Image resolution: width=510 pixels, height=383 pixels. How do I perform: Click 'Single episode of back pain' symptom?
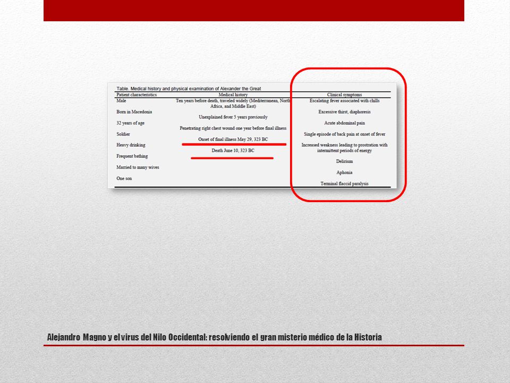pos(344,134)
